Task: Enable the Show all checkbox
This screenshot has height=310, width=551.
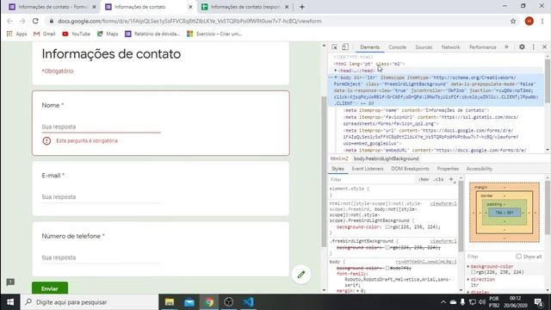Action: pyautogui.click(x=518, y=257)
